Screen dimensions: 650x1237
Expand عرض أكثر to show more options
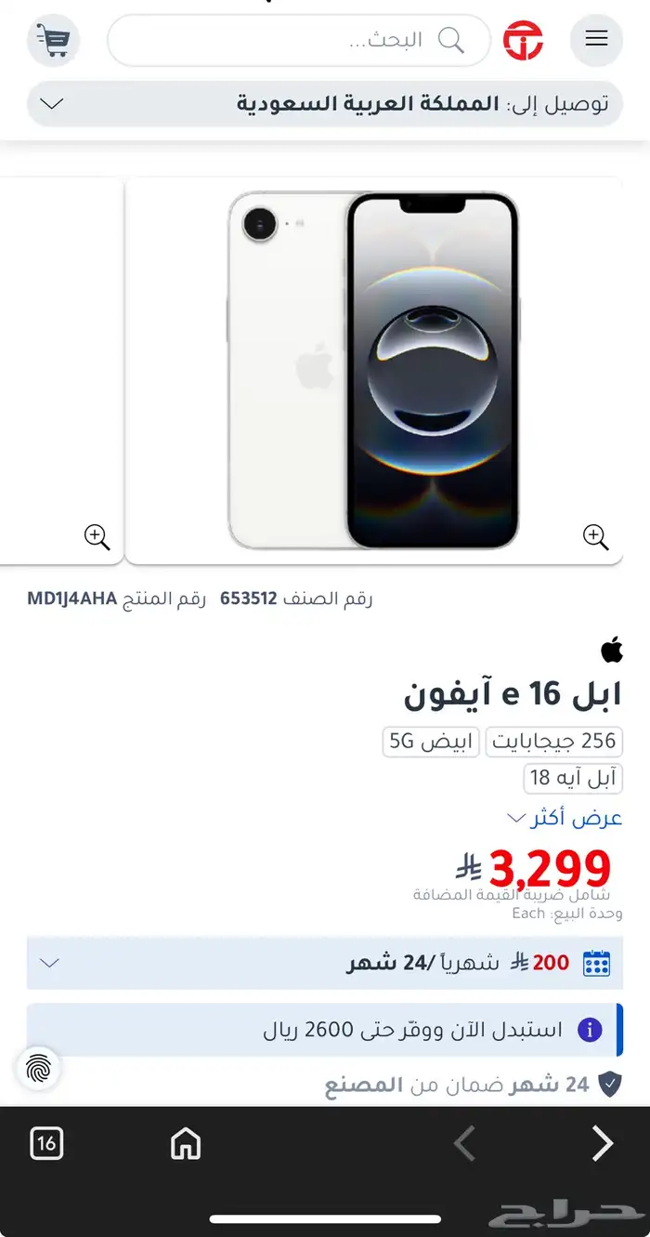[x=565, y=818]
